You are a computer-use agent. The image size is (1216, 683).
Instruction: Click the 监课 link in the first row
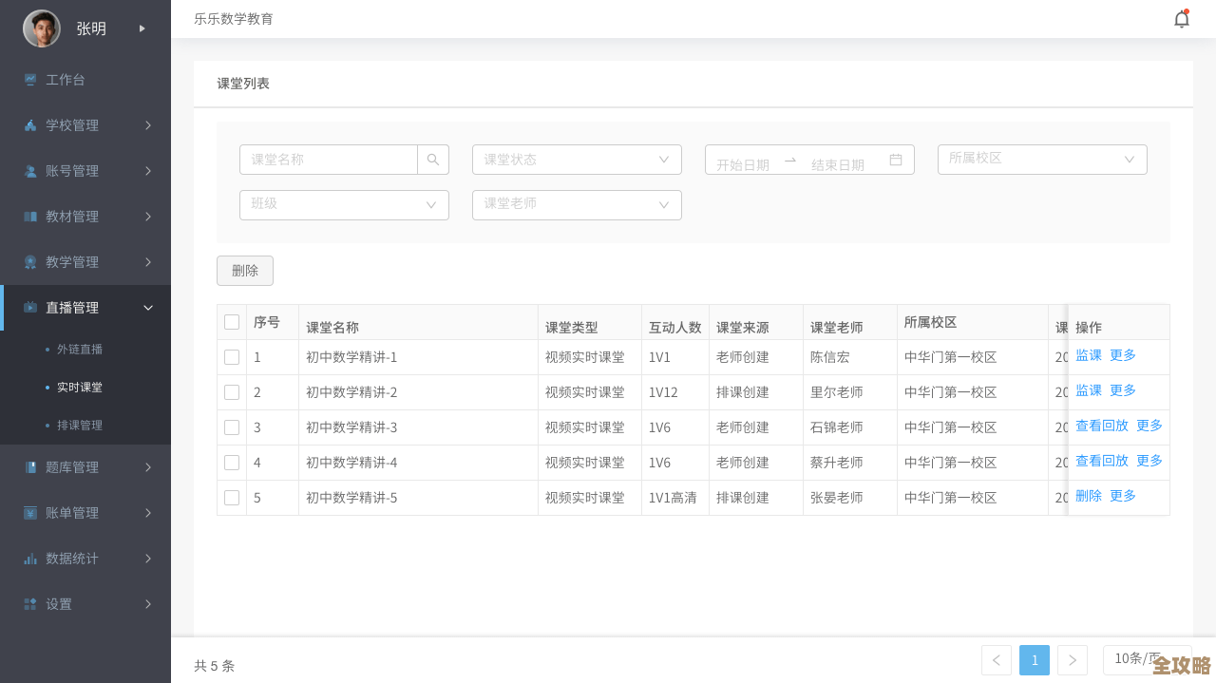coord(1087,354)
